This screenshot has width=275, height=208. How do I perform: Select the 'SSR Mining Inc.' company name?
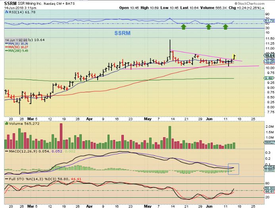coord(30,3)
